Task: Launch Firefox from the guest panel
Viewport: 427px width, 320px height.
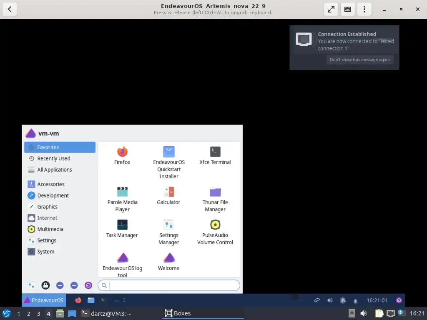Action: tap(78, 300)
